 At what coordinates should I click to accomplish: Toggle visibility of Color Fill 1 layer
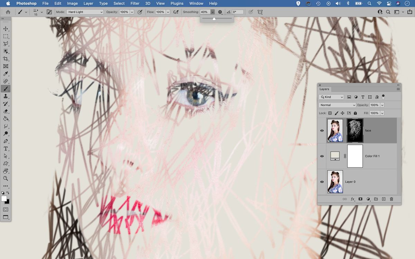(x=322, y=156)
